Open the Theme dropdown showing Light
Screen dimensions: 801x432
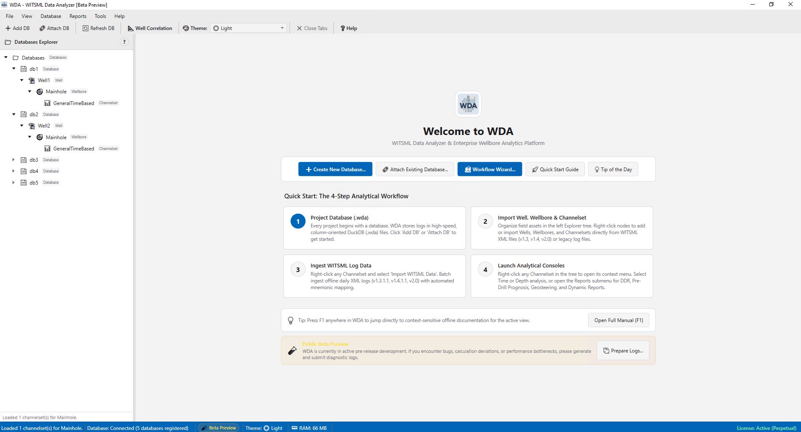click(x=249, y=28)
